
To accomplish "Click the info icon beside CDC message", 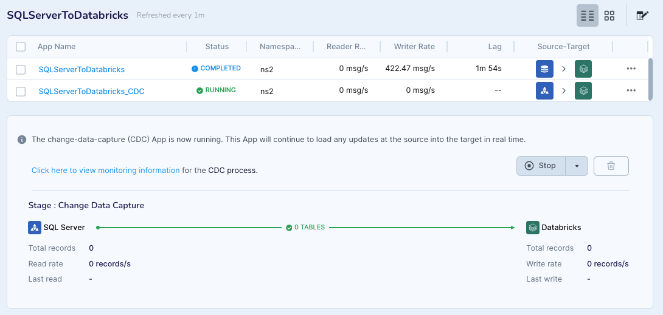I will pyautogui.click(x=22, y=140).
